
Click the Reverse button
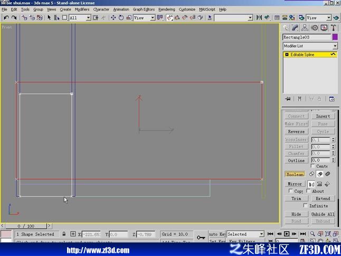(296, 131)
